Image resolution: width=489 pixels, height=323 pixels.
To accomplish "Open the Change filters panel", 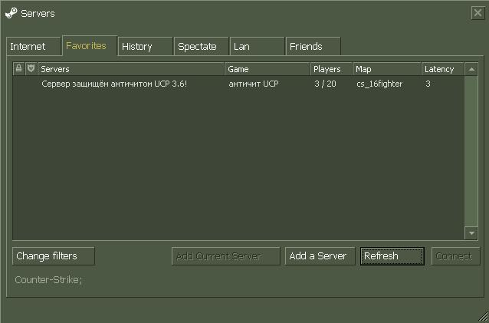I will [54, 256].
